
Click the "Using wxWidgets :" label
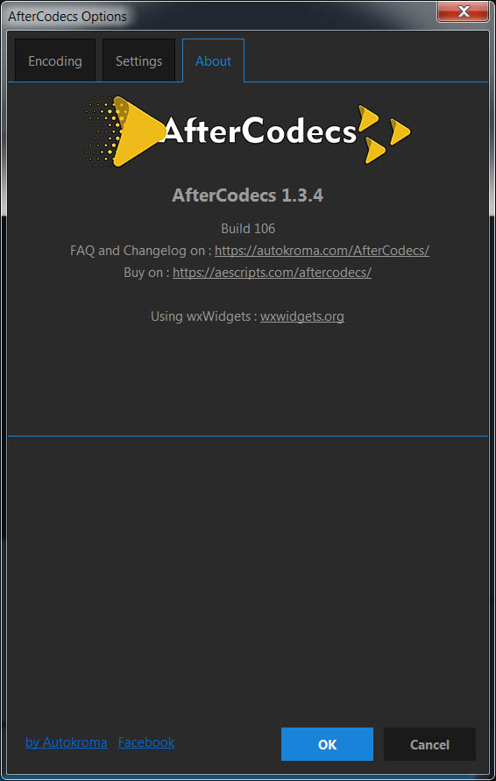click(x=203, y=316)
